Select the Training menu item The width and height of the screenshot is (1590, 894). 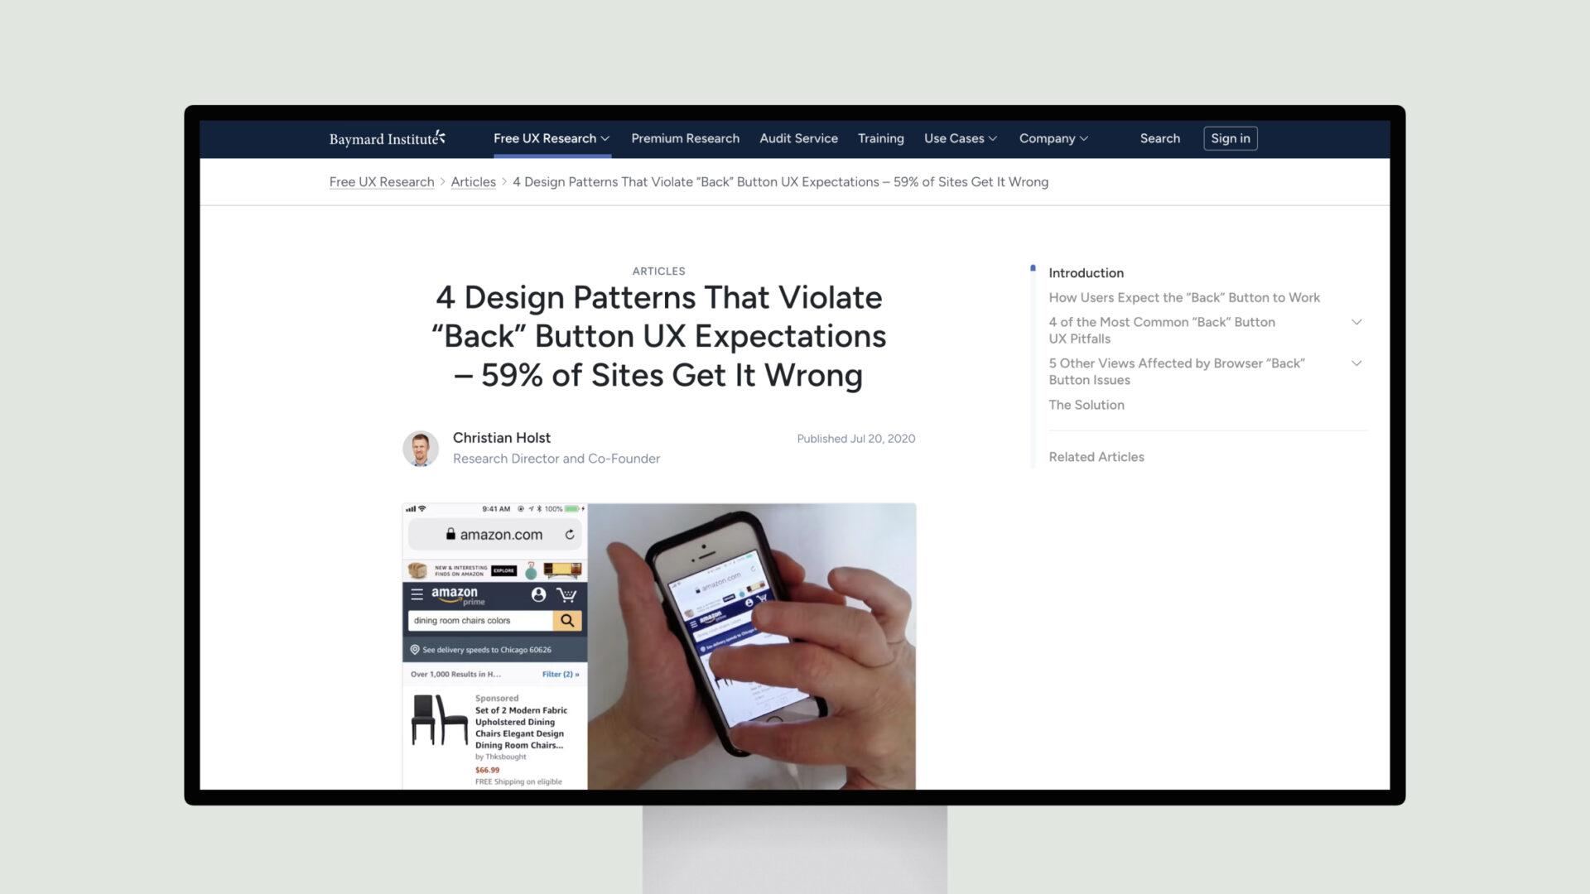click(x=881, y=137)
